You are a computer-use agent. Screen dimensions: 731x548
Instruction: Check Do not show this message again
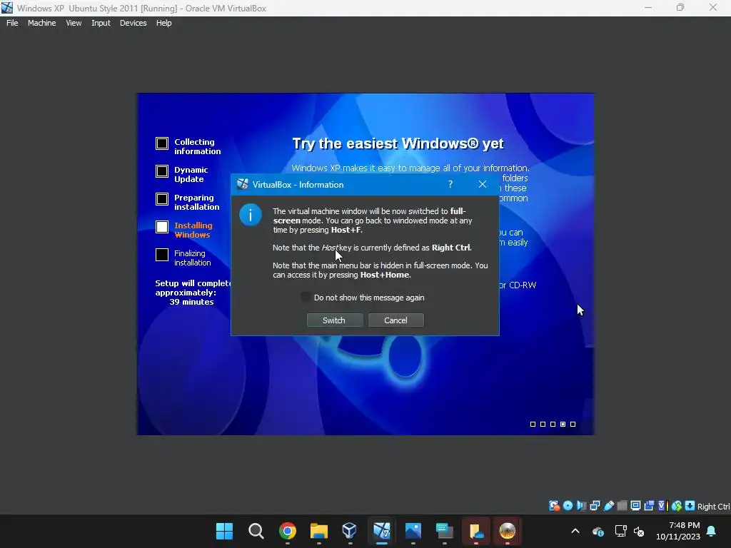click(306, 298)
